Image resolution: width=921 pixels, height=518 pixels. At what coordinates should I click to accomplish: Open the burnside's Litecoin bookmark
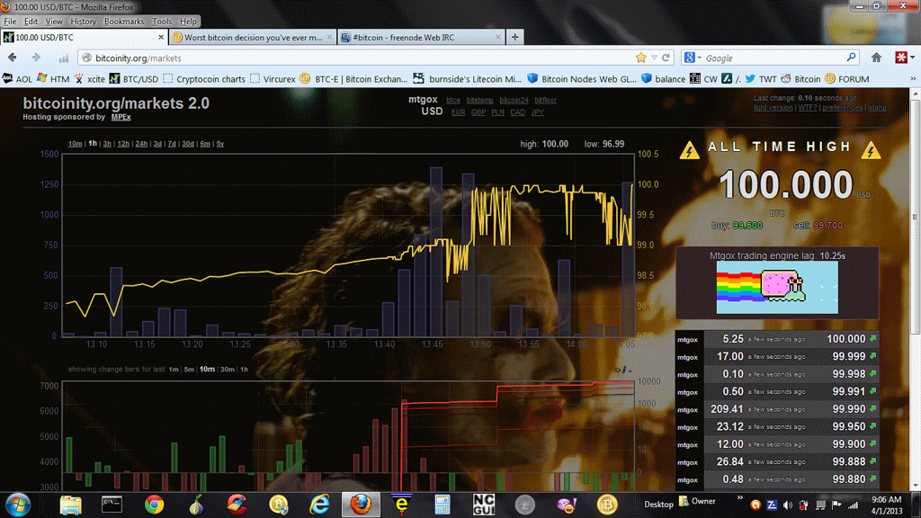click(467, 79)
